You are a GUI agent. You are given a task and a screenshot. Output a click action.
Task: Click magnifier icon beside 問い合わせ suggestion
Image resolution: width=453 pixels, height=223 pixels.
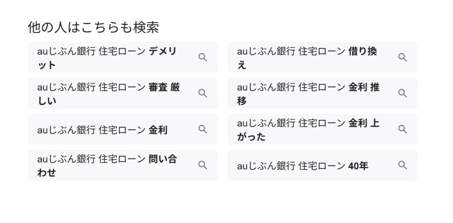[203, 165]
